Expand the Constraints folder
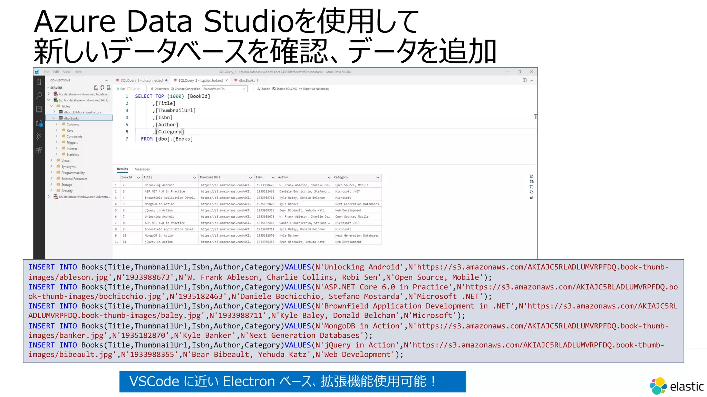 point(57,136)
